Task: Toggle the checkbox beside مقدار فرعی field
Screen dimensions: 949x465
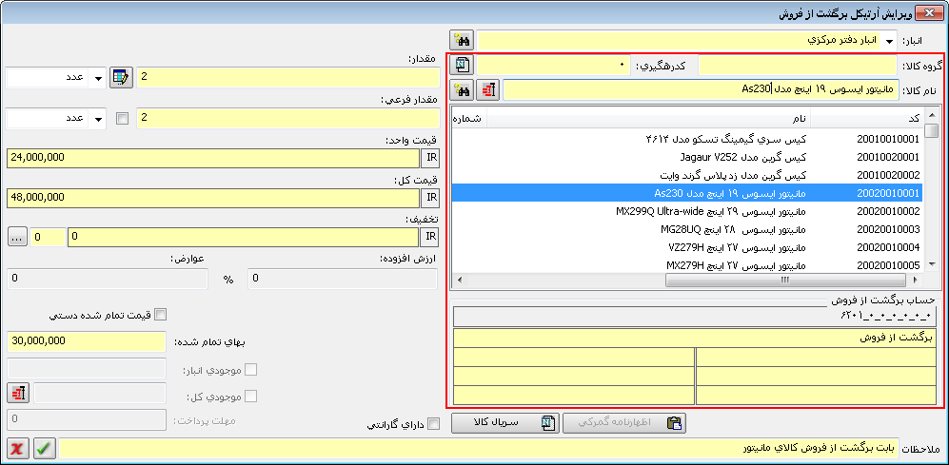Action: pos(122,119)
